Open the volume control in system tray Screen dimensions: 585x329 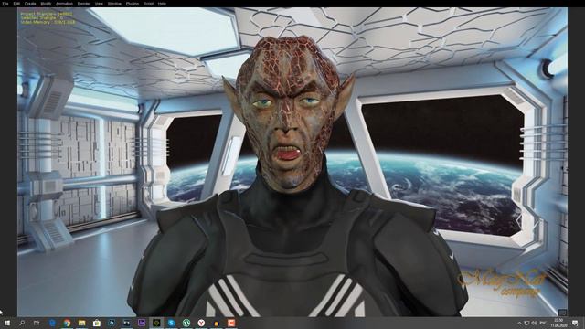tap(534, 323)
